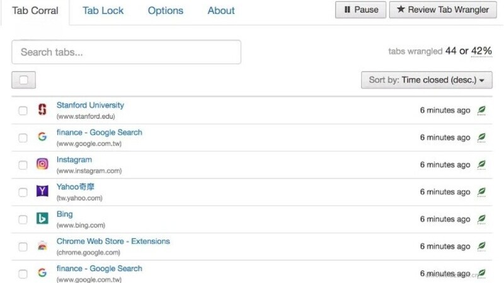This screenshot has height=283, width=504.
Task: Open the Yahoo奇摩 tab link
Action: pos(76,187)
